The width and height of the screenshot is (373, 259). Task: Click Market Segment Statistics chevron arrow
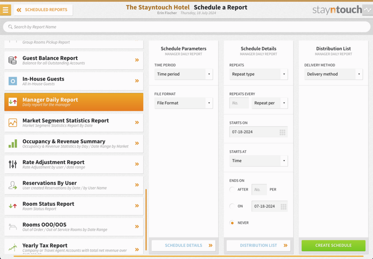tap(137, 122)
